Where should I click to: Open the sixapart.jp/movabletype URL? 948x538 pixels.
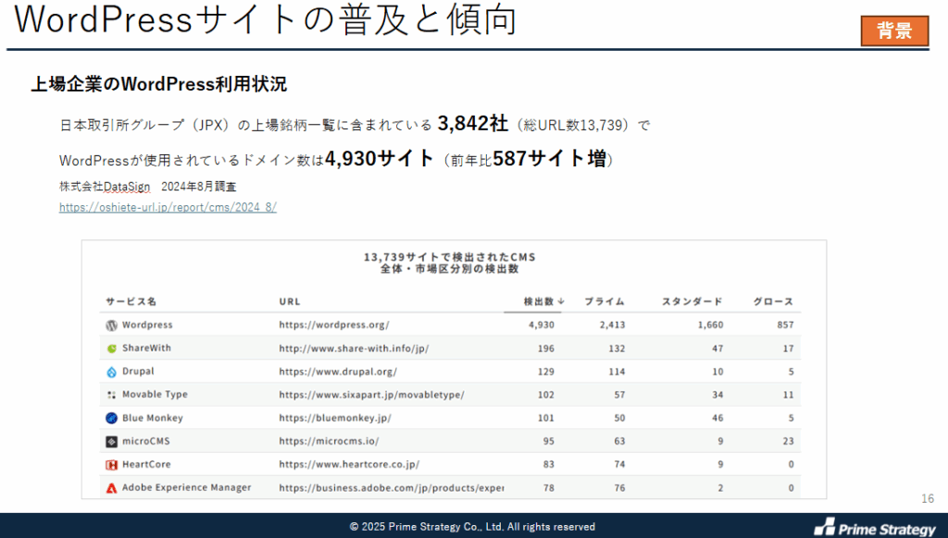(x=372, y=395)
